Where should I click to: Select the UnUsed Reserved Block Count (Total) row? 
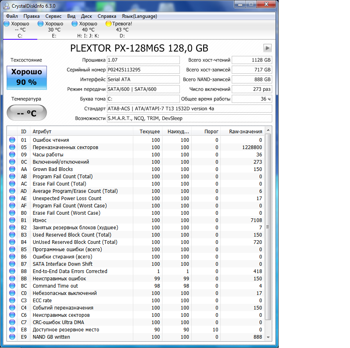click(136, 242)
